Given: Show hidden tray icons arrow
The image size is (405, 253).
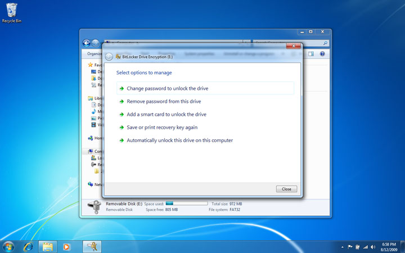Looking at the screenshot, I should point(343,247).
